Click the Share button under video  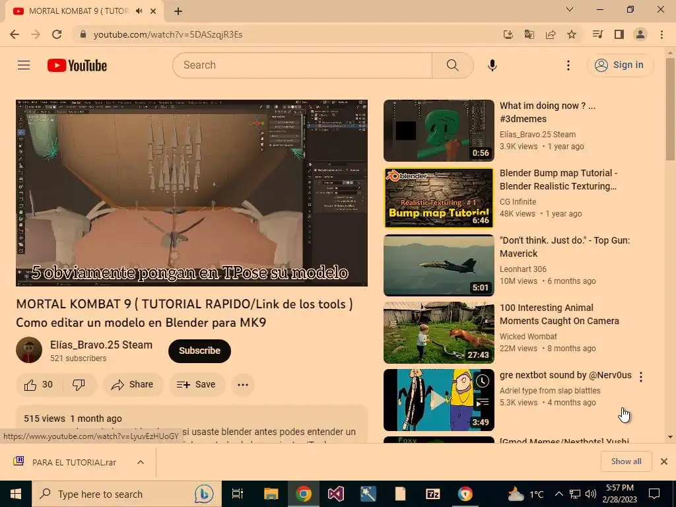click(x=133, y=385)
